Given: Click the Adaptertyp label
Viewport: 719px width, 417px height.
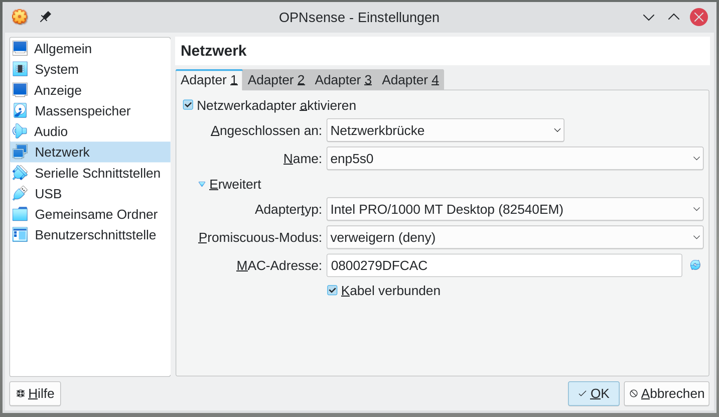Looking at the screenshot, I should coord(289,209).
